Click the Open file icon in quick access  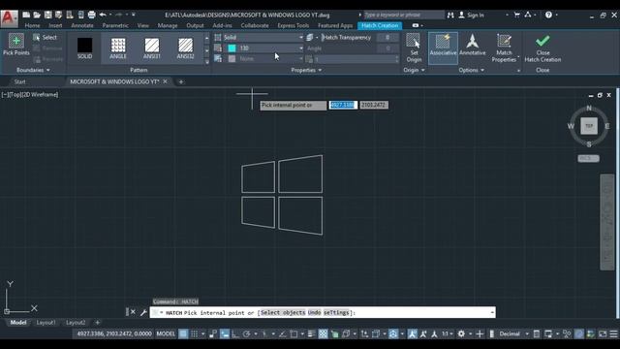coord(37,15)
